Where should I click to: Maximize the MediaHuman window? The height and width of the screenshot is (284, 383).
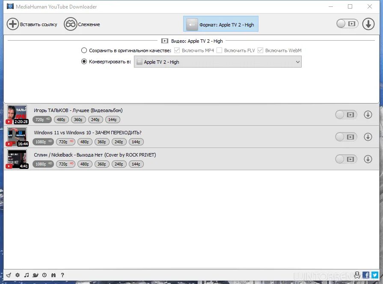(x=350, y=6)
